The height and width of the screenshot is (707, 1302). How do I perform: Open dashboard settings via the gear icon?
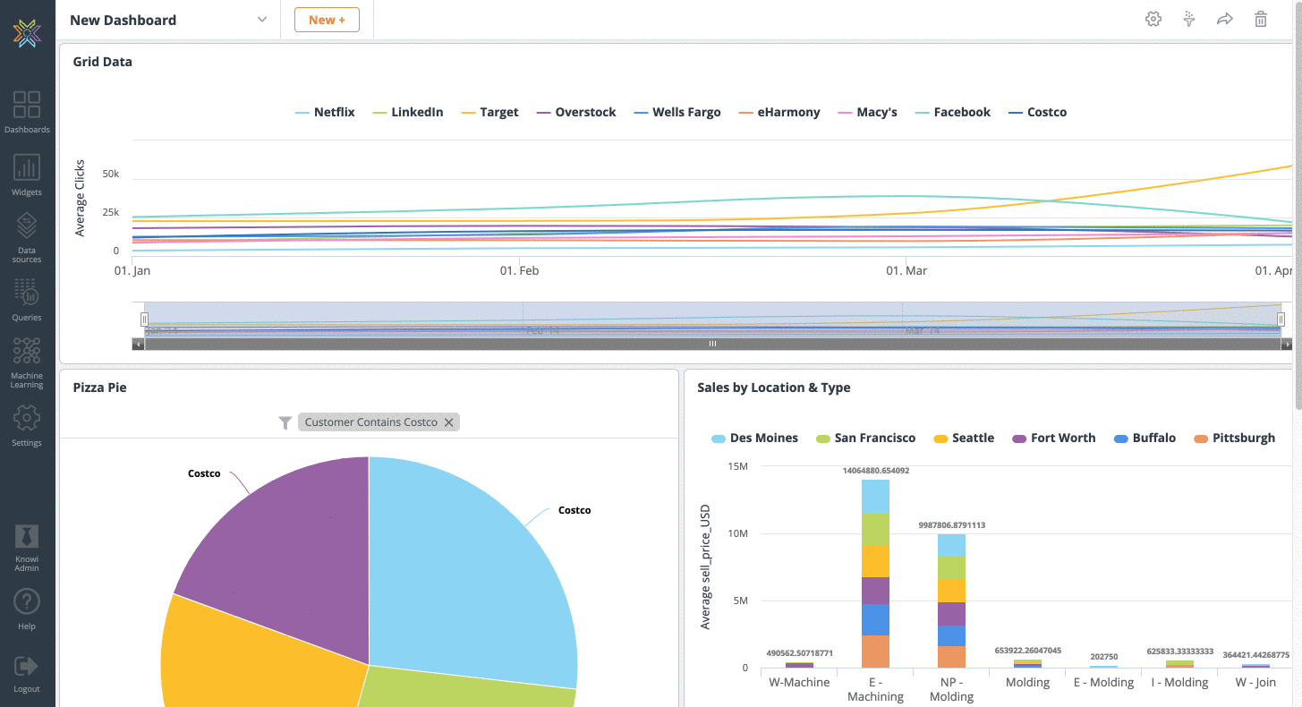pyautogui.click(x=1153, y=19)
